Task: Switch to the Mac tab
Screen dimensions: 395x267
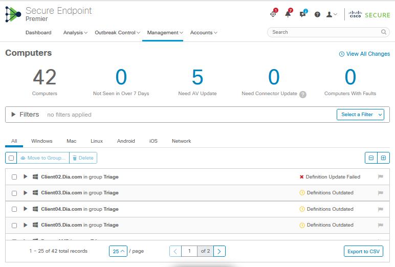Action: pyautogui.click(x=71, y=141)
